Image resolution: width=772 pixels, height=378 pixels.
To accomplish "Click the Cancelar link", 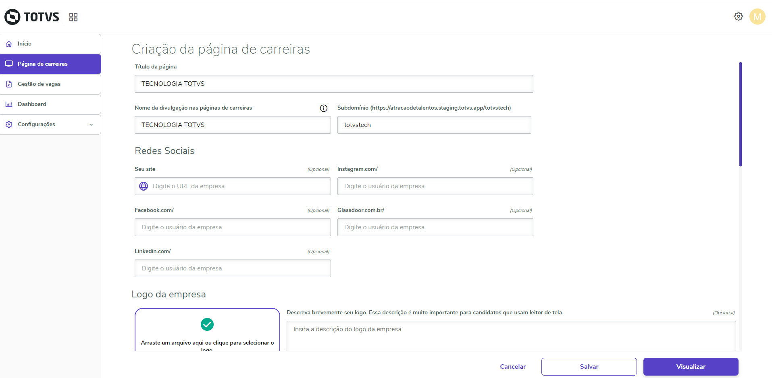I will tap(513, 367).
